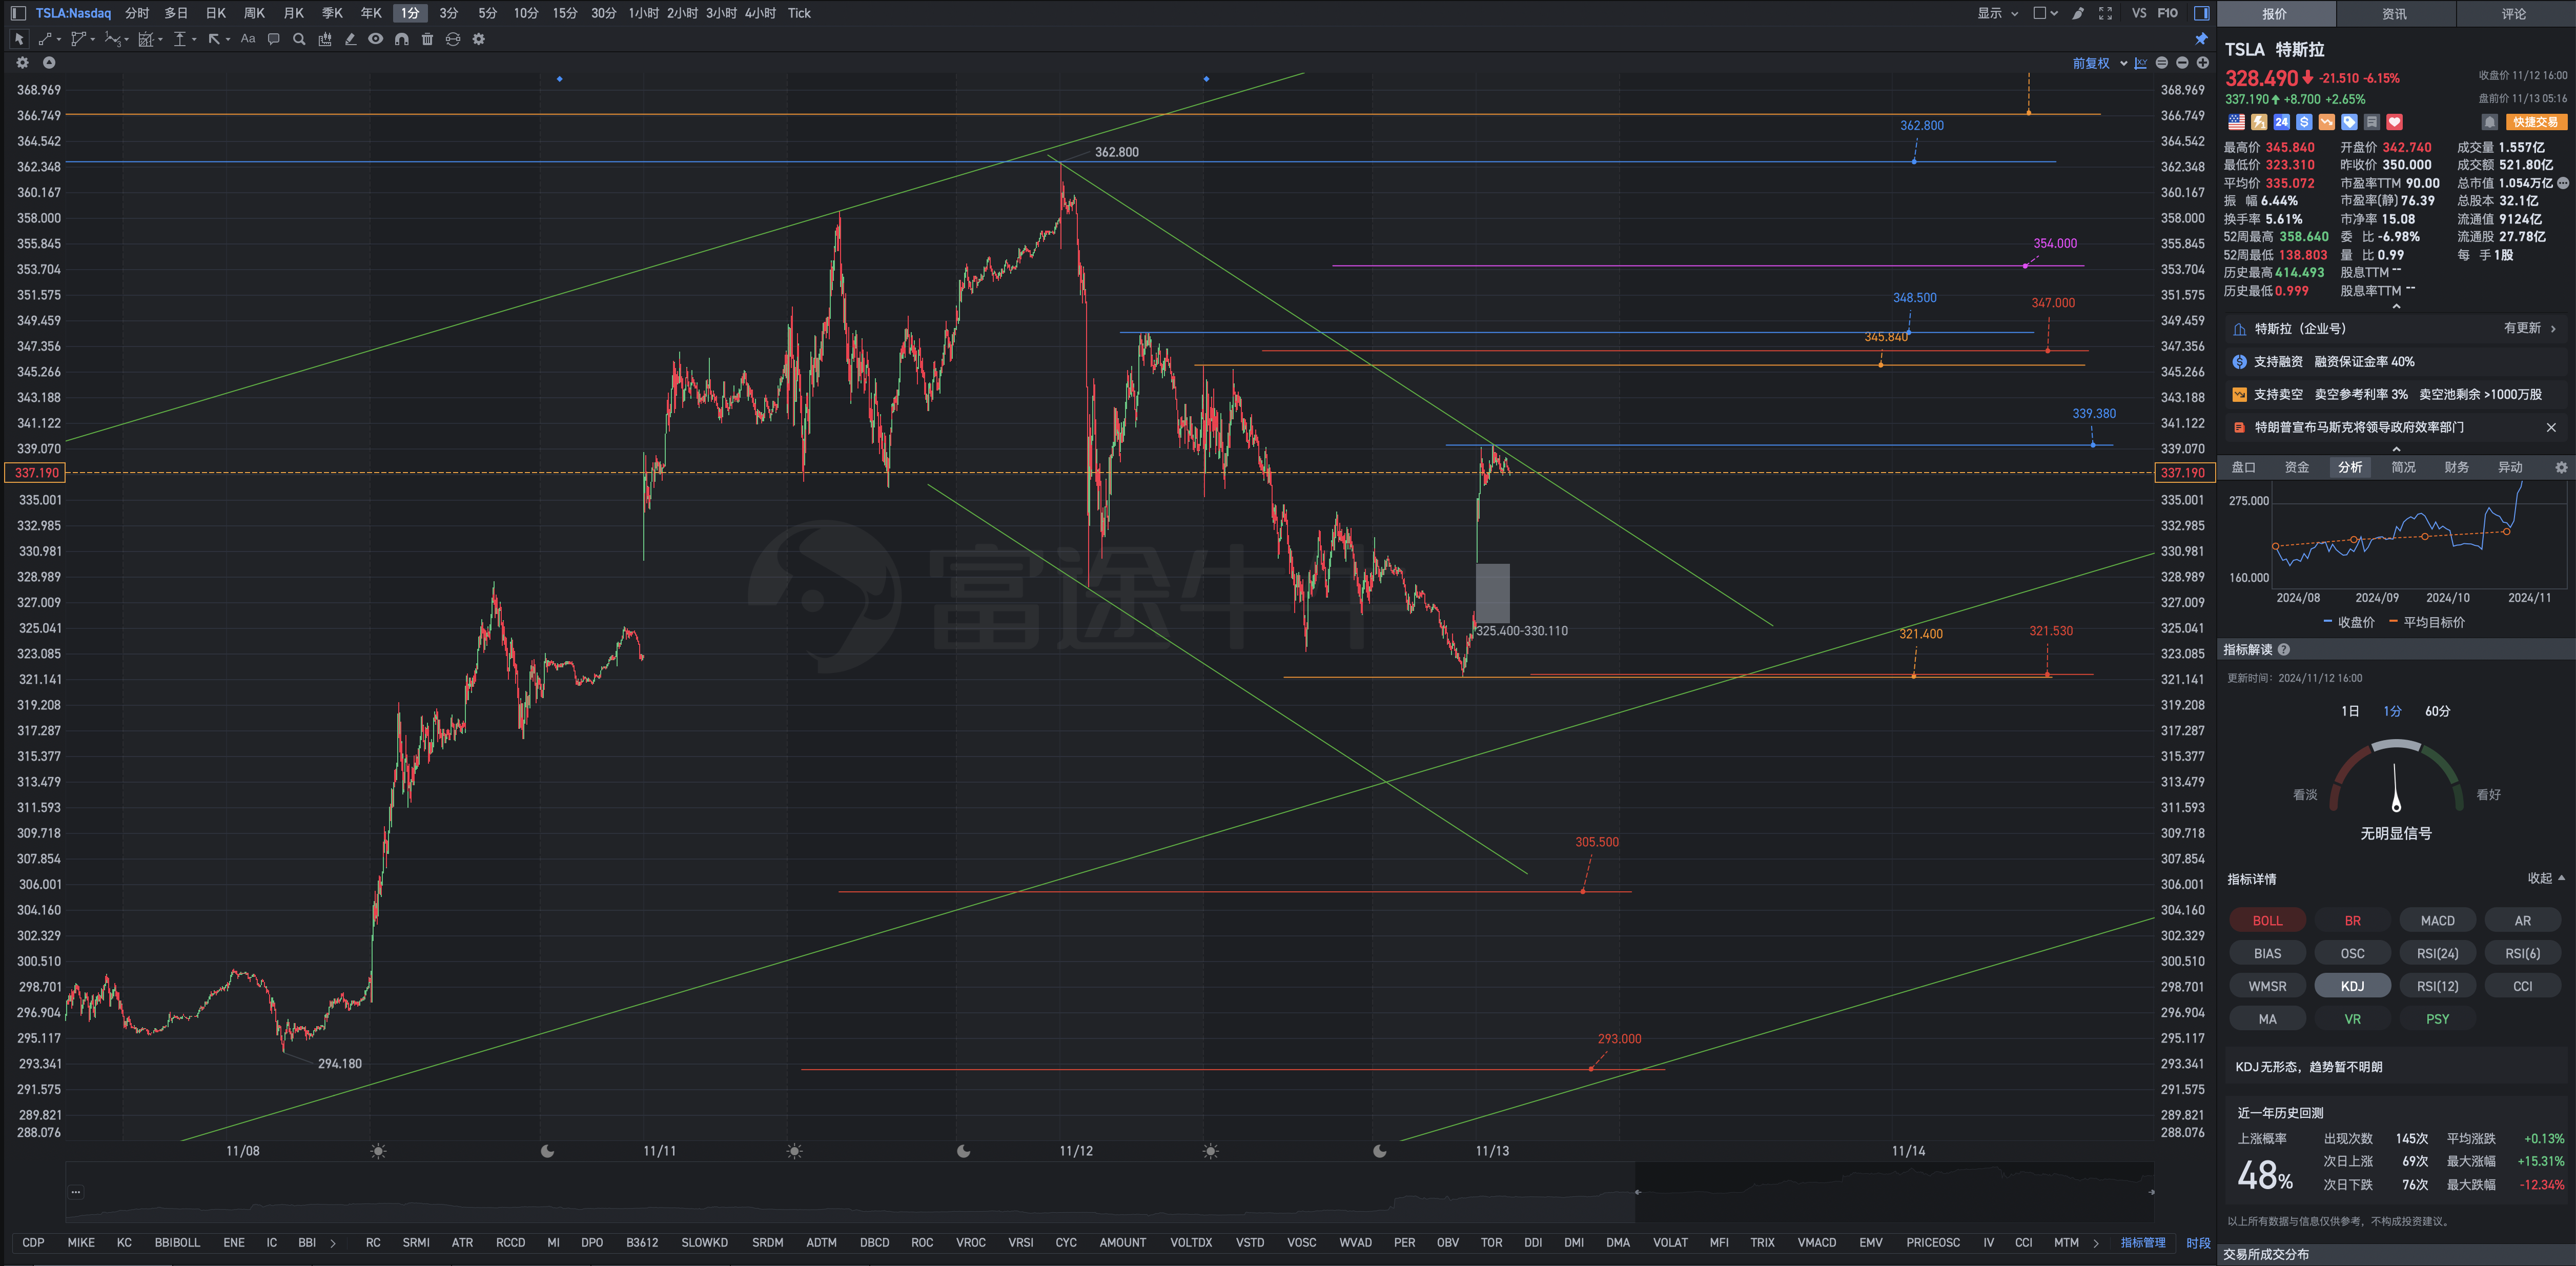Switch to the 1小时 timeframe
The image size is (2576, 1266).
643,13
